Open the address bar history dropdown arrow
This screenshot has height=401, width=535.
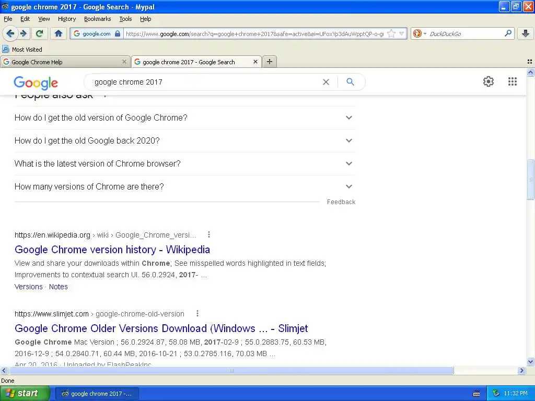[402, 33]
